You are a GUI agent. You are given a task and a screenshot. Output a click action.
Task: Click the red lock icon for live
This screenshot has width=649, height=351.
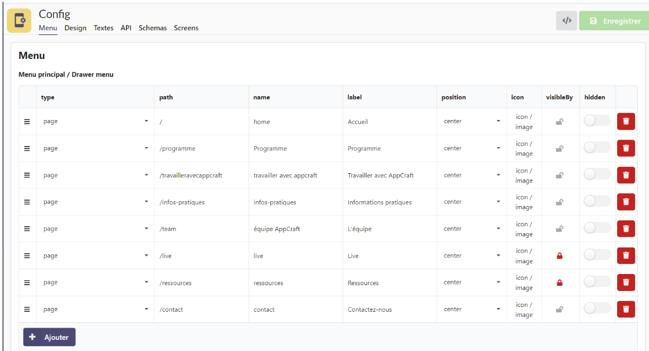559,256
